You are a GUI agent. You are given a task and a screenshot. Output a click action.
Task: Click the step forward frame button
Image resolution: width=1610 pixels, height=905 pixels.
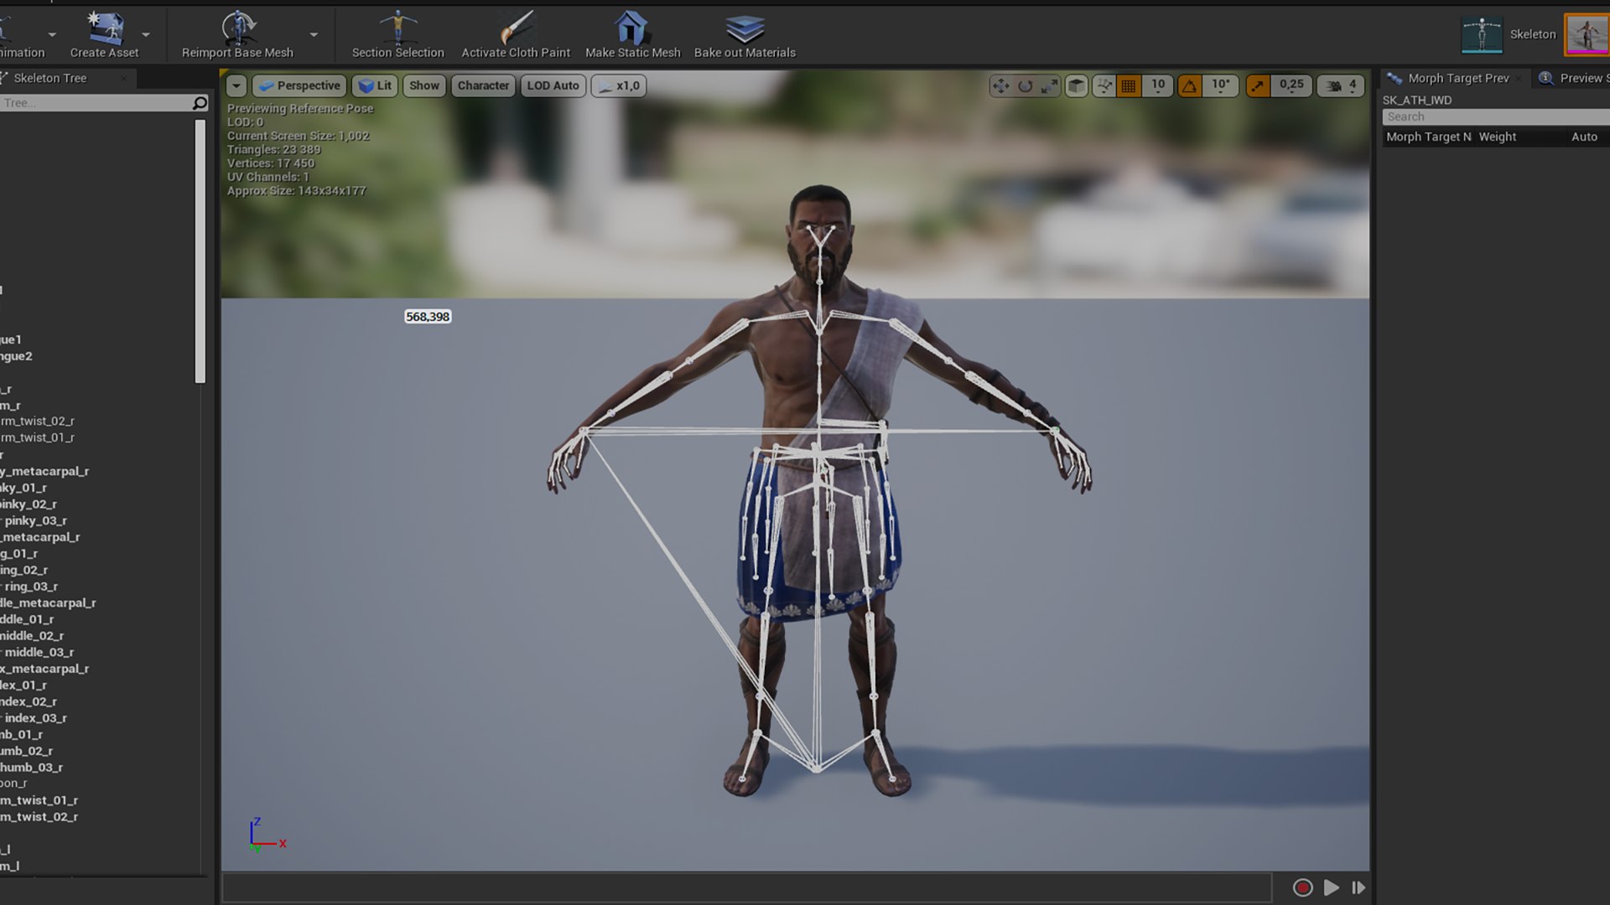coord(1358,887)
